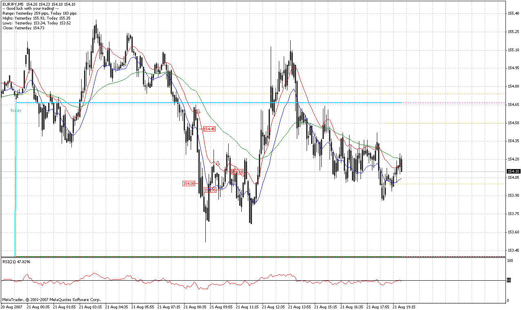Click the 153.60 price axis label
This screenshot has width=521, height=310.
[514, 232]
